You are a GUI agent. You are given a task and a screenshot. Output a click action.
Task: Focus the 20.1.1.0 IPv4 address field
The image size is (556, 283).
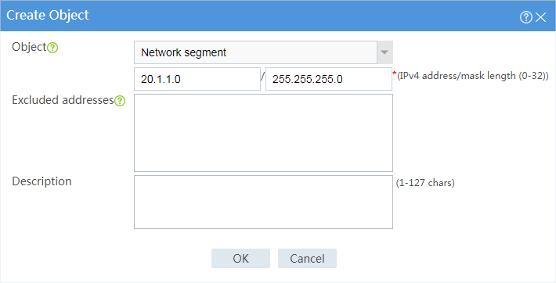tap(197, 79)
